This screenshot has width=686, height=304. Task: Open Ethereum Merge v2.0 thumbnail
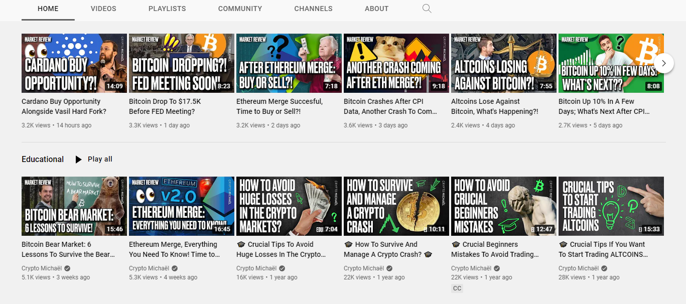[x=182, y=206]
